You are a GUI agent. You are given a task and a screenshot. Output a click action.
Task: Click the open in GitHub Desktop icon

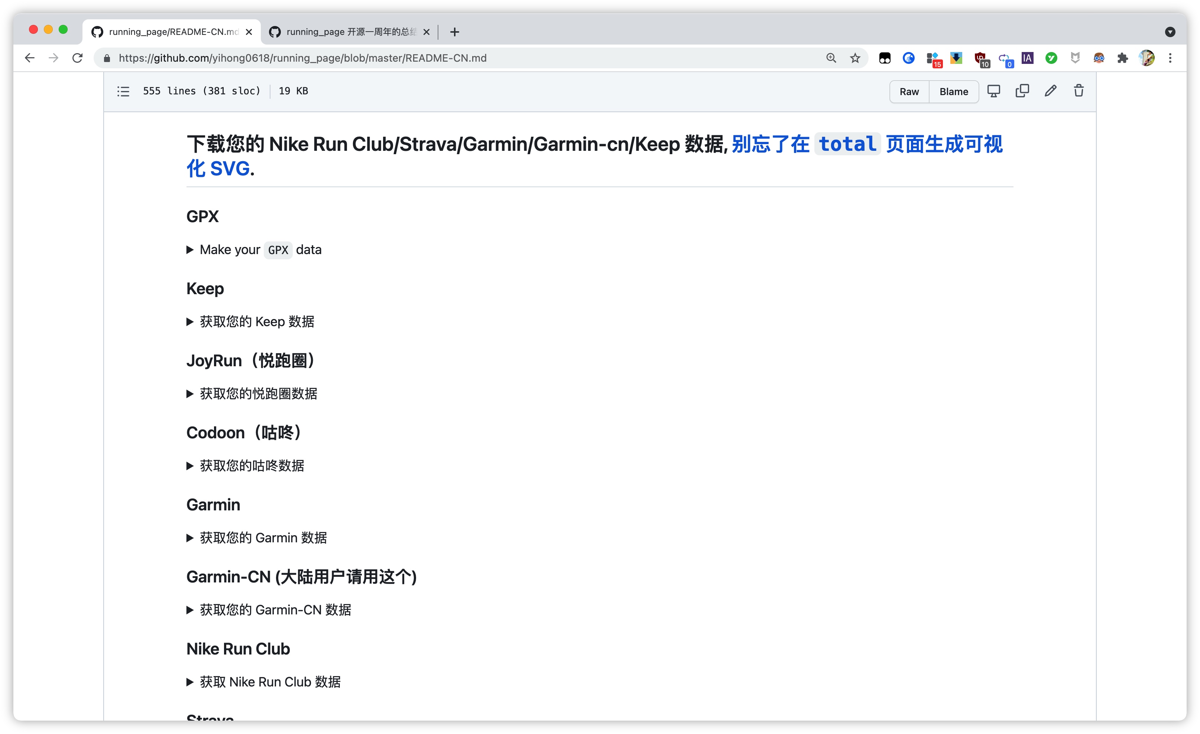click(993, 91)
